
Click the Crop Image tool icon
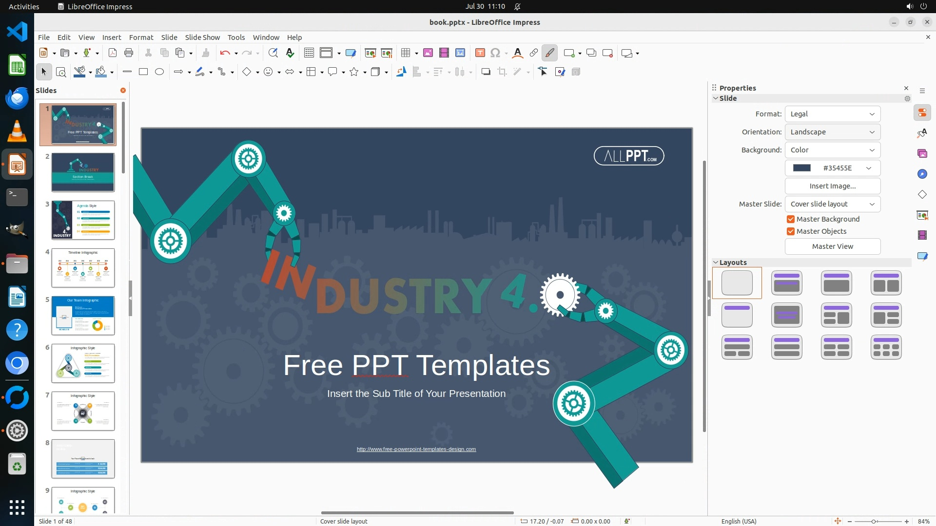pos(502,72)
